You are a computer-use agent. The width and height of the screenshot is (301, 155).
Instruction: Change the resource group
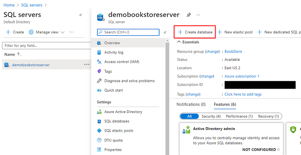click(212, 51)
